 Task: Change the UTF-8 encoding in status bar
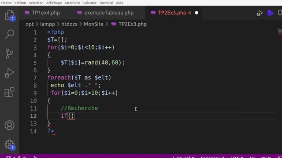237,157
